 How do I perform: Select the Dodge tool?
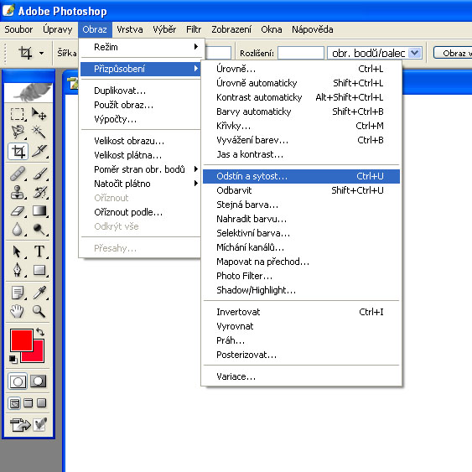[39, 230]
